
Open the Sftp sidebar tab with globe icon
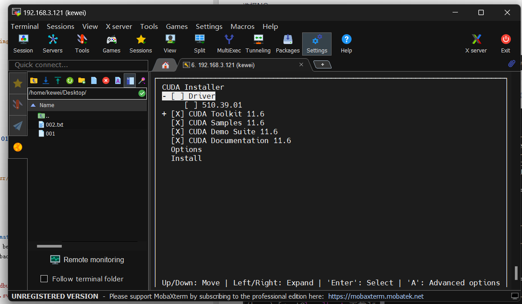point(18,147)
